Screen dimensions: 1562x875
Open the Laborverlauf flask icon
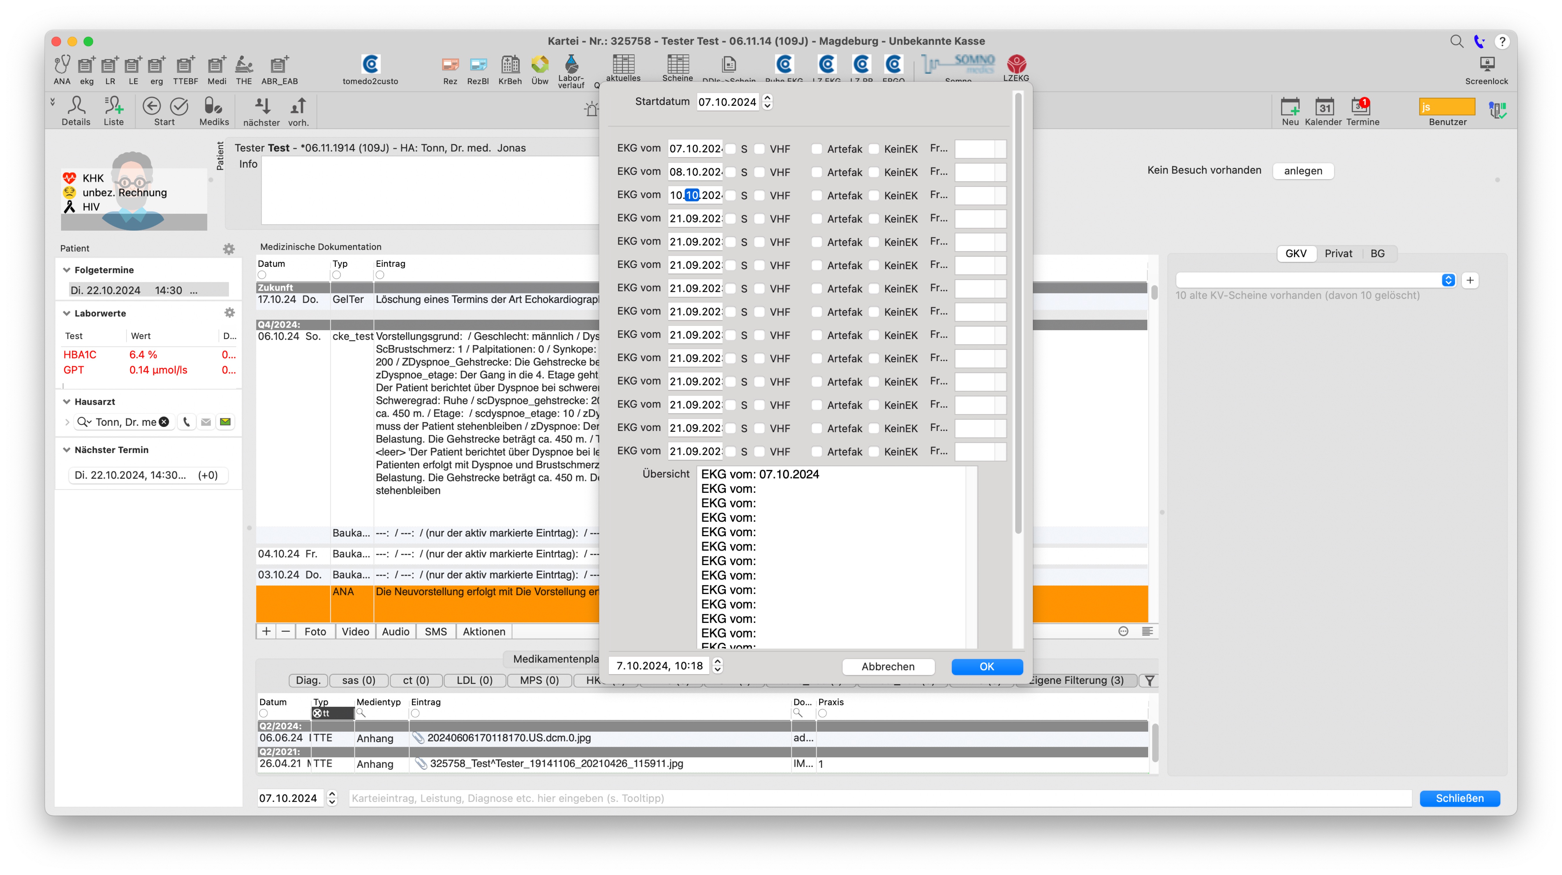pos(571,63)
